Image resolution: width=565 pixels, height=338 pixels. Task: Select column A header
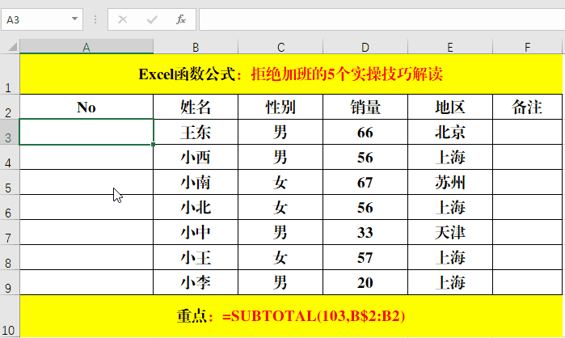pyautogui.click(x=86, y=47)
